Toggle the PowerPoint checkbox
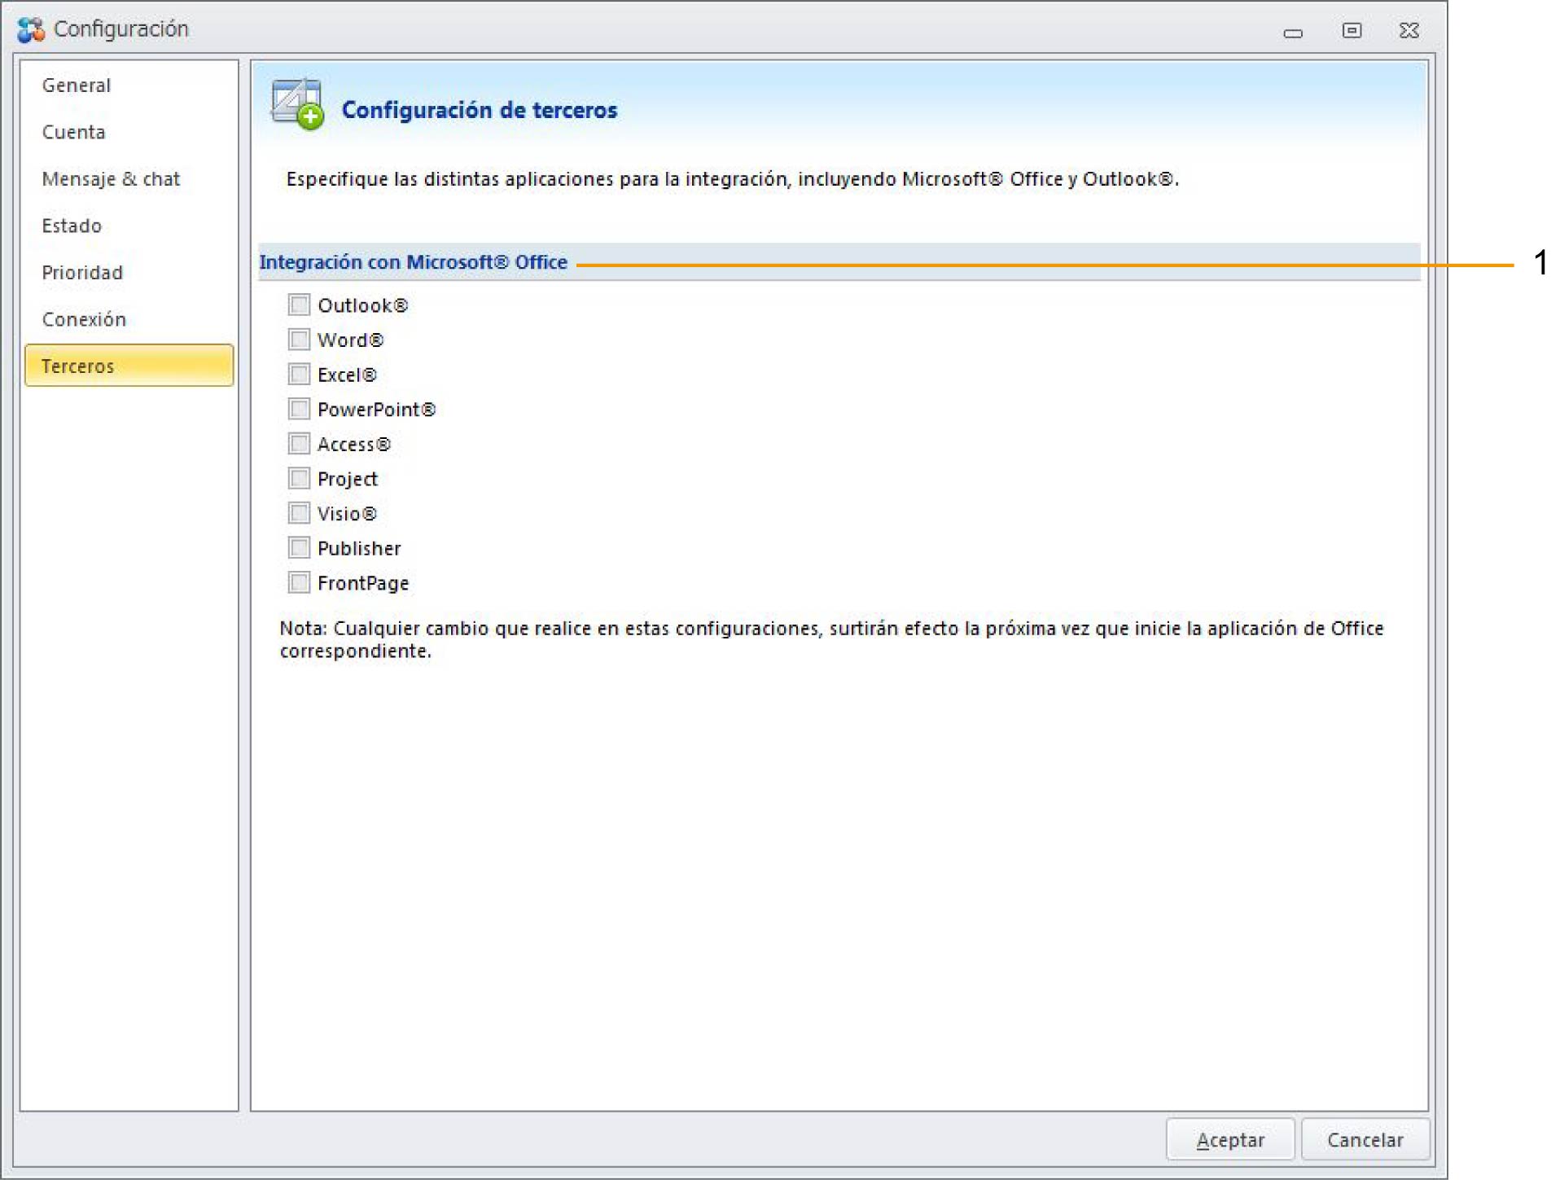Viewport: 1551px width, 1180px height. click(299, 409)
